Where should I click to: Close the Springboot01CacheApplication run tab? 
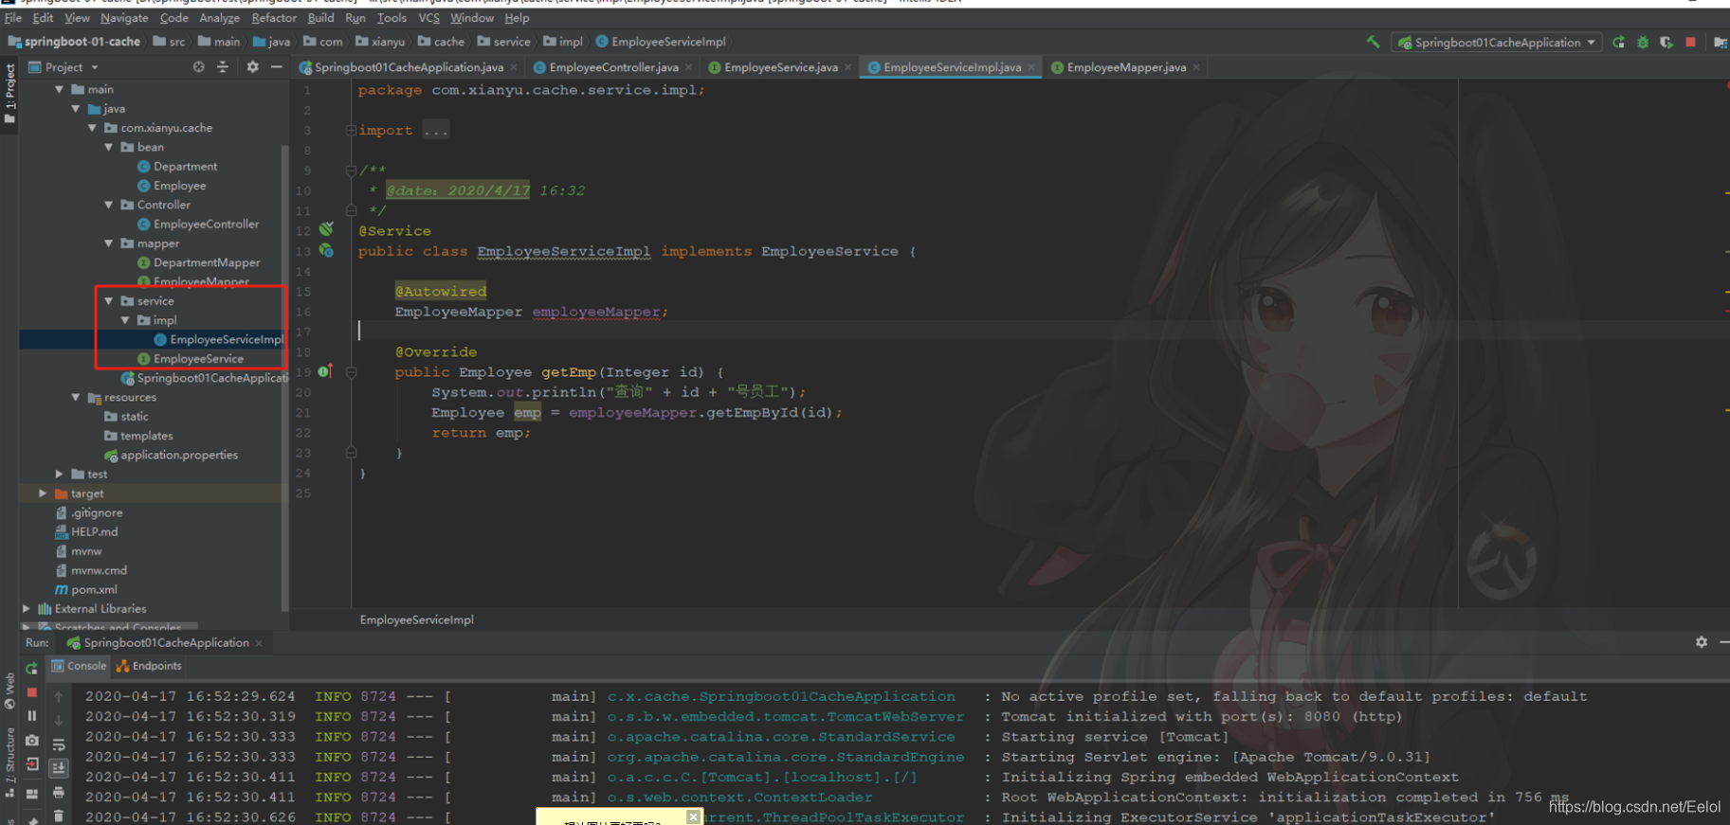click(x=259, y=643)
